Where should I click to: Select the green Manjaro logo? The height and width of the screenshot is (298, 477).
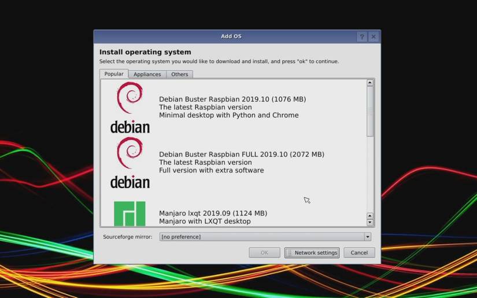point(130,214)
